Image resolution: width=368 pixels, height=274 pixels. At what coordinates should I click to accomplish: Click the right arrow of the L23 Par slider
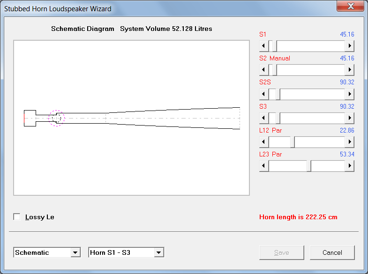tap(349, 166)
